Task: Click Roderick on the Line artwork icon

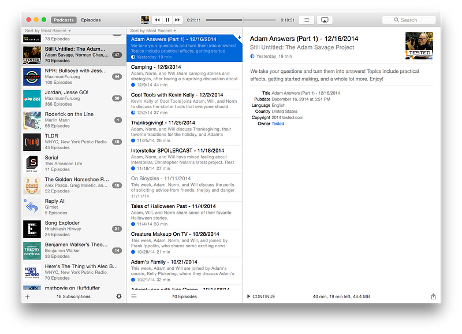Action: [32, 120]
